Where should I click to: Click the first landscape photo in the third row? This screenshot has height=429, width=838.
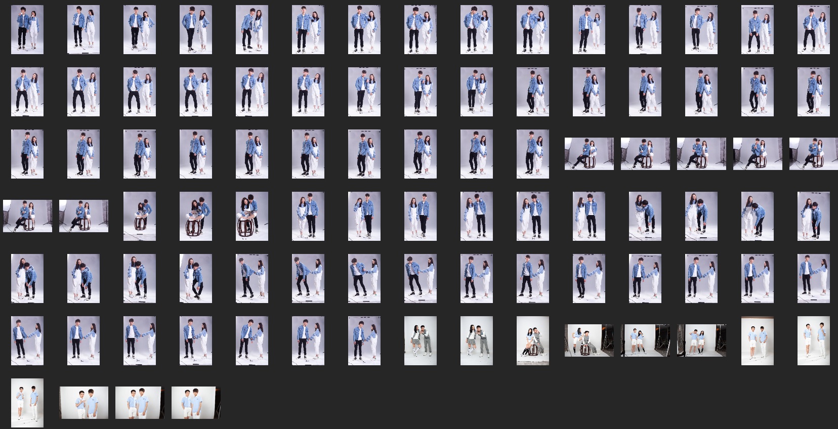(589, 154)
